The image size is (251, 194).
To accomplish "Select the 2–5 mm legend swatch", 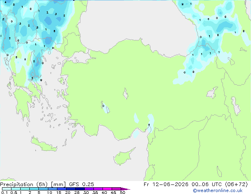I will [34, 189].
